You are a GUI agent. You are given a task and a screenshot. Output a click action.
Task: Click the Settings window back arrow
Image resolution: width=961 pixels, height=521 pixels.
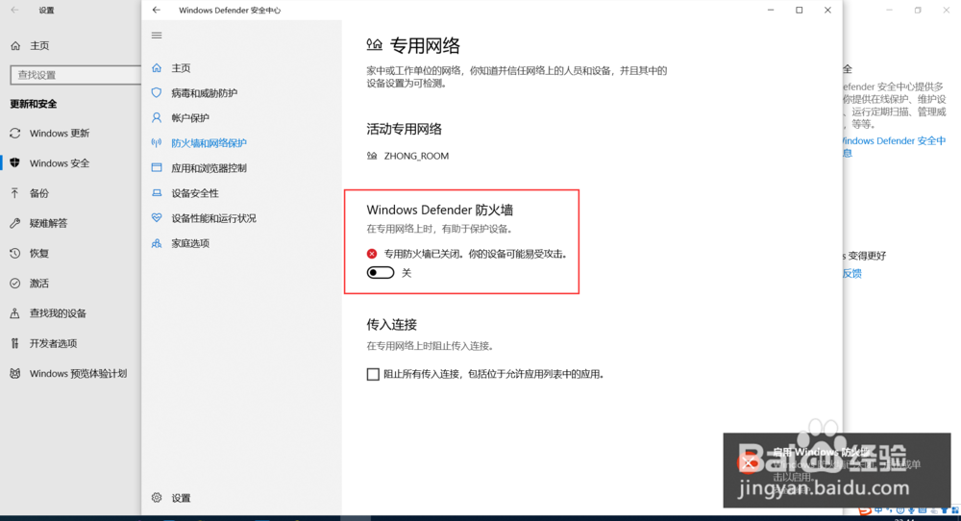coord(14,10)
